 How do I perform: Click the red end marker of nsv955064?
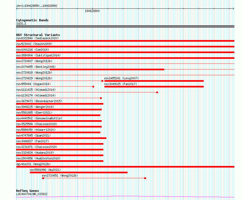coord(93,87)
